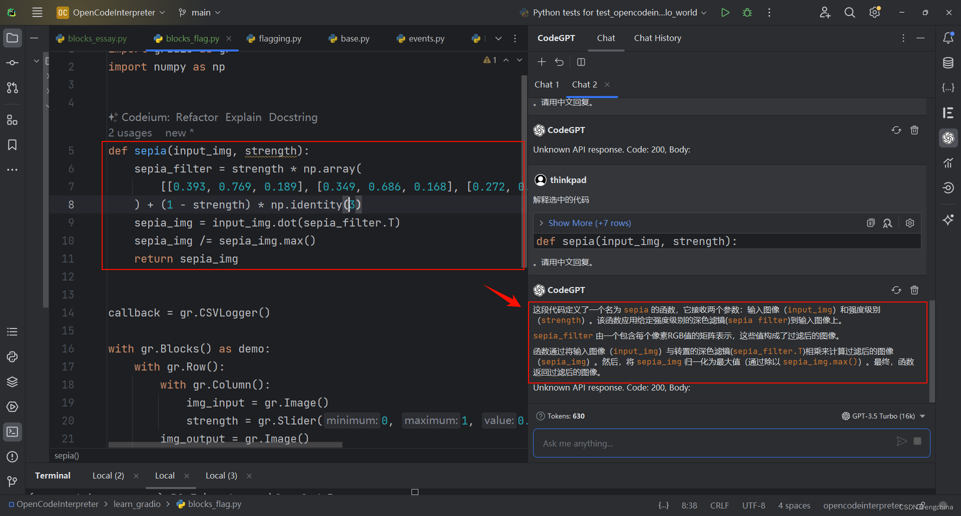This screenshot has height=516, width=961.
Task: Click the chat panel vertical scrollbar
Action: [932, 351]
